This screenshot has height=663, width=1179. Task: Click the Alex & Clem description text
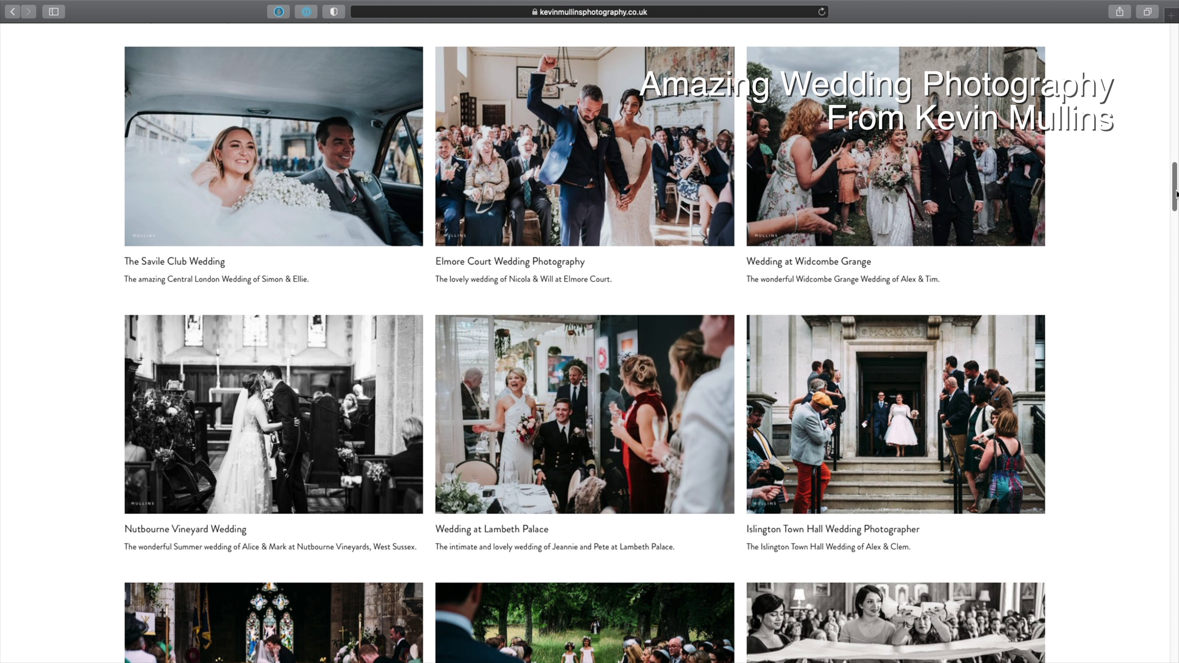828,546
